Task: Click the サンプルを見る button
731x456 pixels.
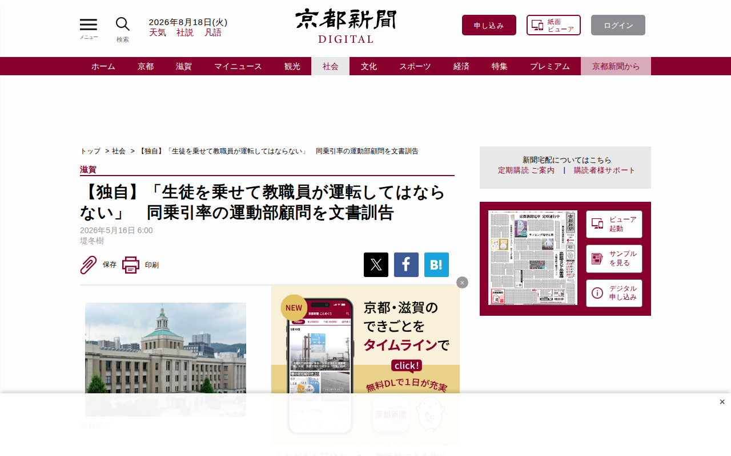Action: coord(614,259)
